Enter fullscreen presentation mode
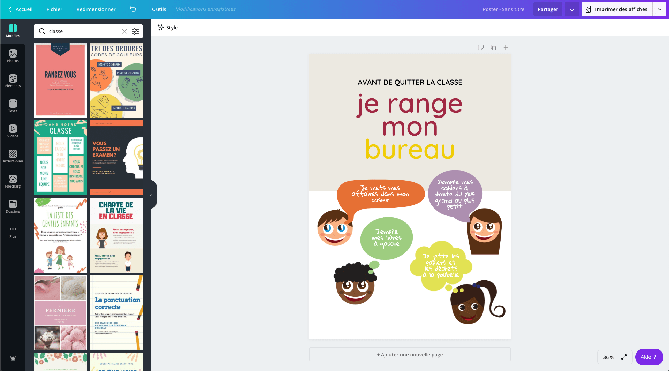The image size is (669, 371). tap(624, 357)
